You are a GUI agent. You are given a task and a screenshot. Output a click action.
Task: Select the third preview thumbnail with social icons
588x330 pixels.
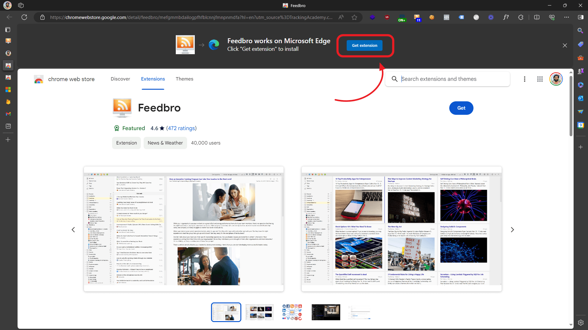(292, 312)
